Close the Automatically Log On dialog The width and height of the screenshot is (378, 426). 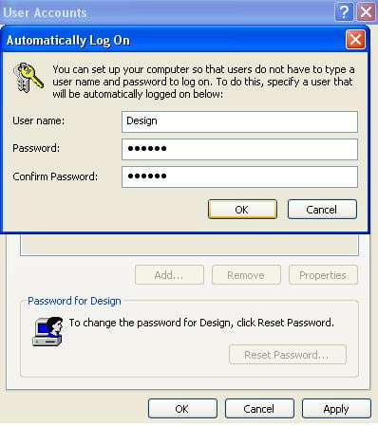355,40
